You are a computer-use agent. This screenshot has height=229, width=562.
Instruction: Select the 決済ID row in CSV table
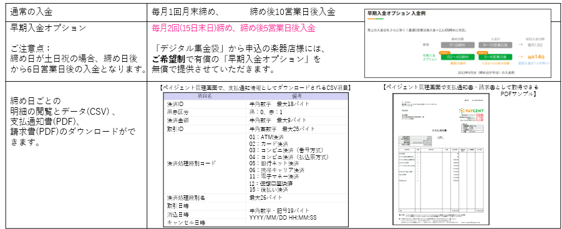click(x=256, y=104)
